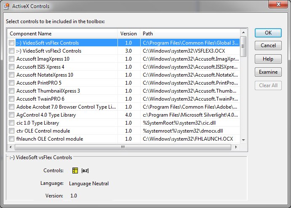
Task: Check the VideoSoft vsFlex Controls checkbox
Action: 12,43
